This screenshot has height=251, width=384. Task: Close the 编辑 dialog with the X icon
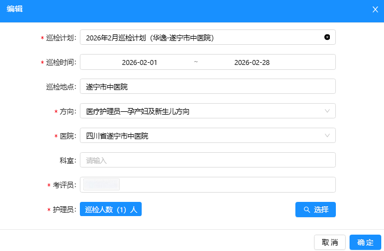(x=375, y=9)
